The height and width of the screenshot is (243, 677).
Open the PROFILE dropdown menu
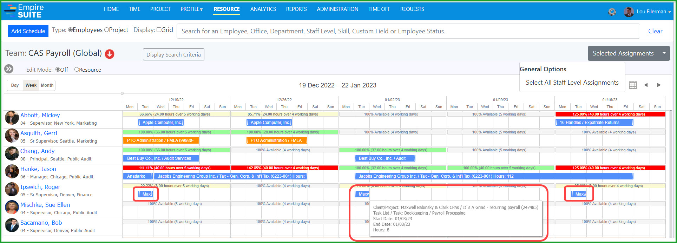(192, 9)
